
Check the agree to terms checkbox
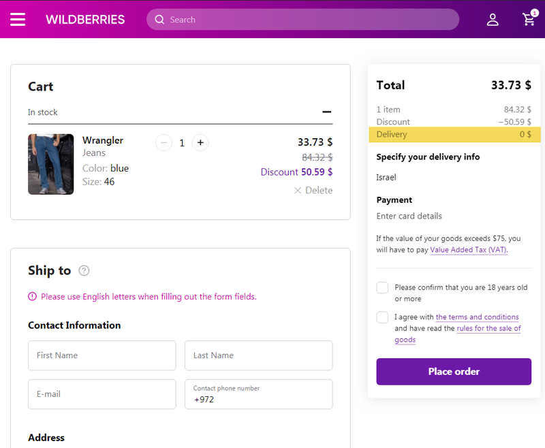382,317
